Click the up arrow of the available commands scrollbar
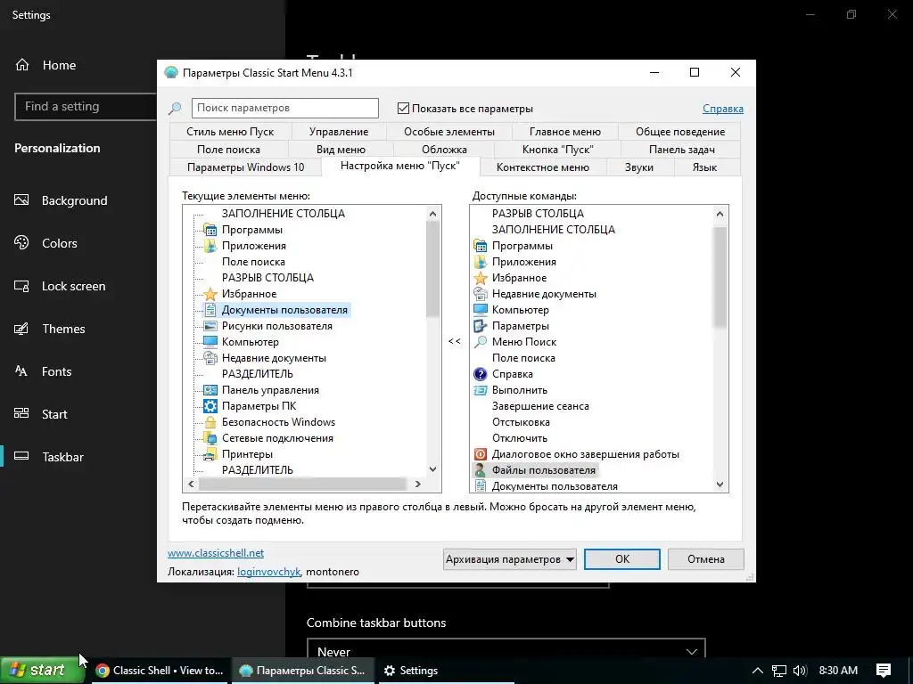913x684 pixels. [720, 214]
